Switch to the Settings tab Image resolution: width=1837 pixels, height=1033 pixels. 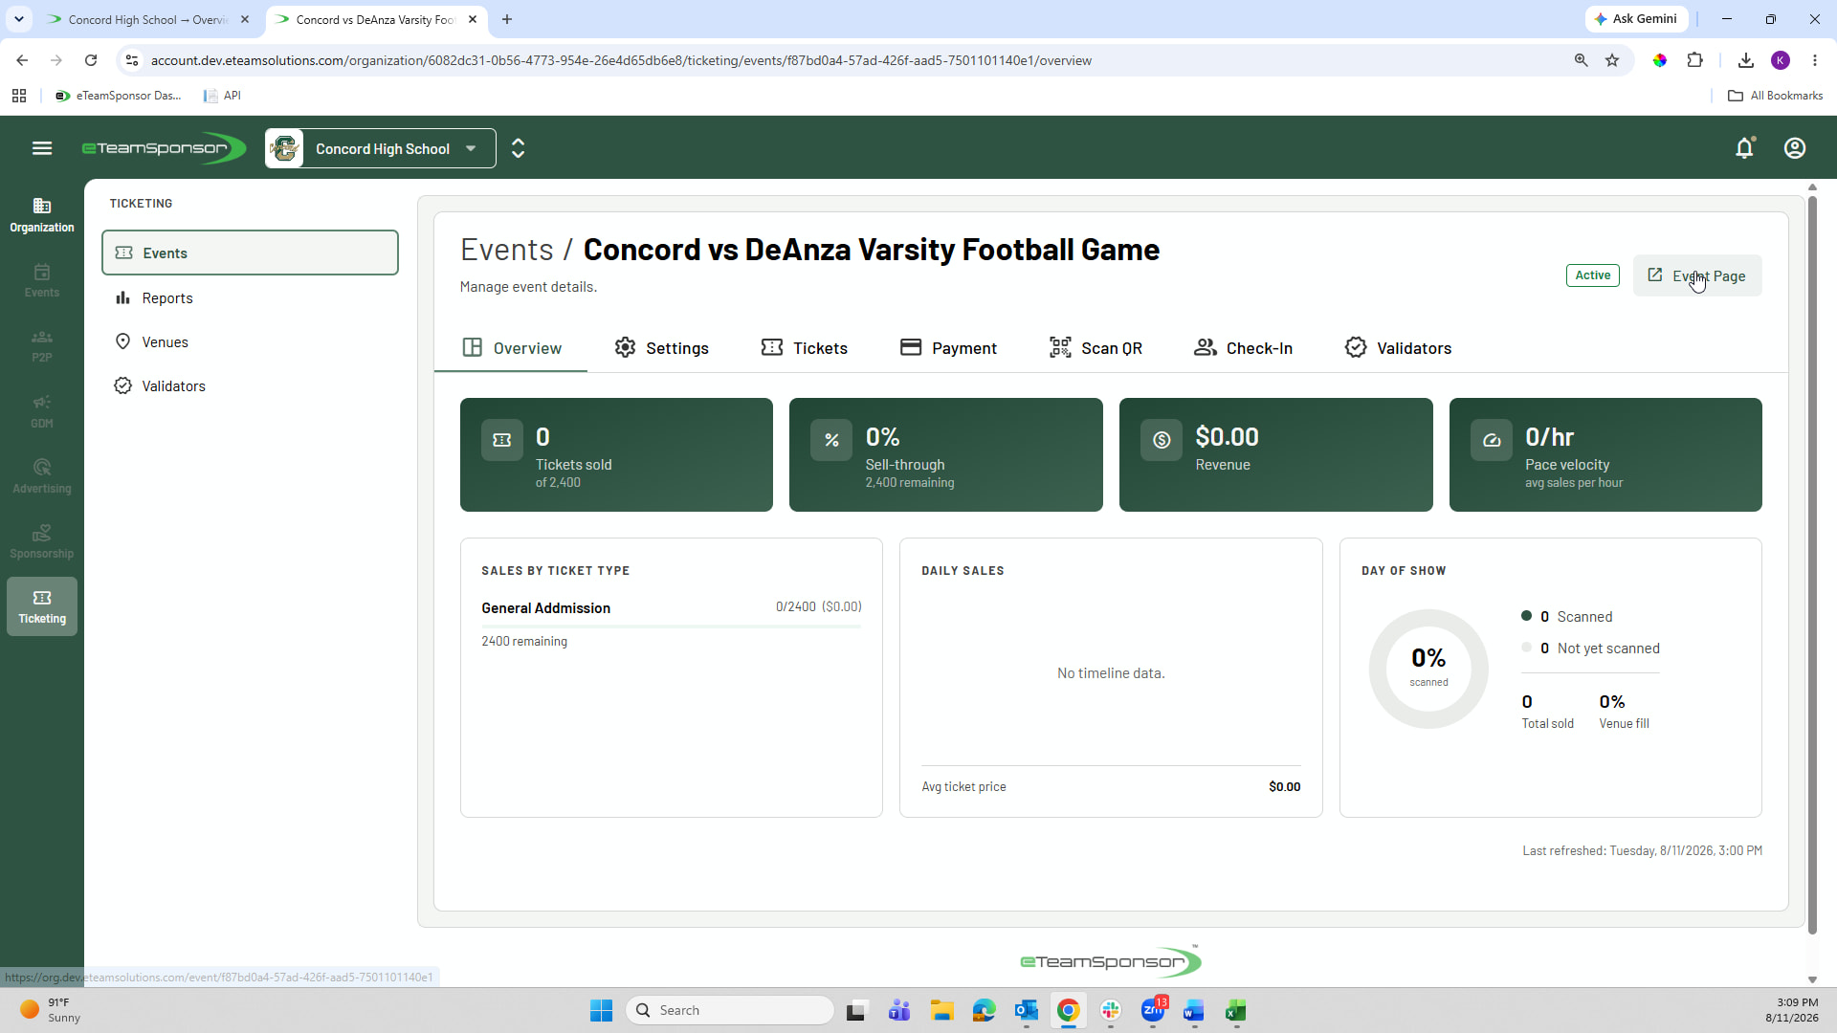click(662, 348)
